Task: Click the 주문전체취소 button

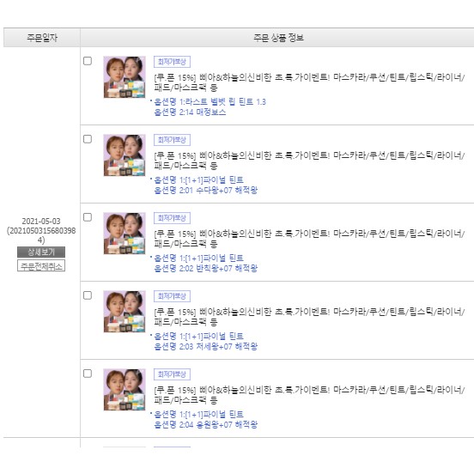Action: (41, 265)
